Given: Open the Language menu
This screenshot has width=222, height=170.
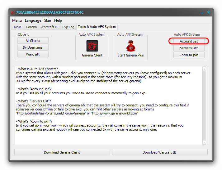Looking at the screenshot, I should 33,20.
